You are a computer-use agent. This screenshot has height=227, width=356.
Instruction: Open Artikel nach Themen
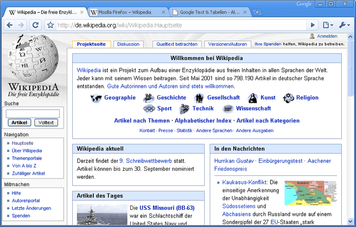pos(142,121)
